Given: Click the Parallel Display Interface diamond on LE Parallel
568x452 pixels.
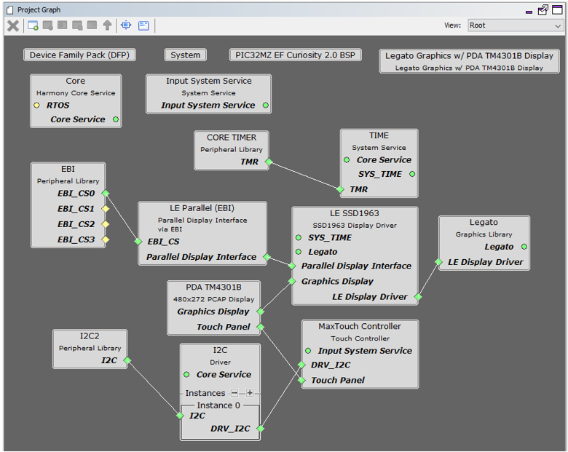Looking at the screenshot, I should pyautogui.click(x=267, y=257).
